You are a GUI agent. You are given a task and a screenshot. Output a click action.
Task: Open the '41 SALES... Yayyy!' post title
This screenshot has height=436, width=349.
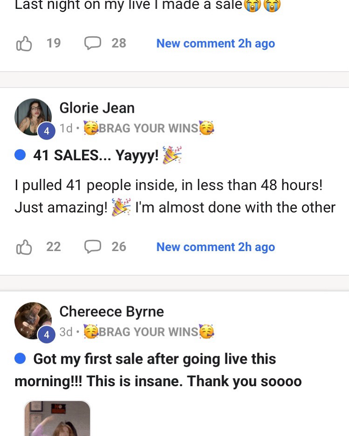(107, 155)
